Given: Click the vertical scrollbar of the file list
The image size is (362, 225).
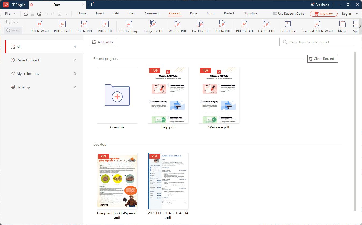Looking at the screenshot, I should [355, 131].
